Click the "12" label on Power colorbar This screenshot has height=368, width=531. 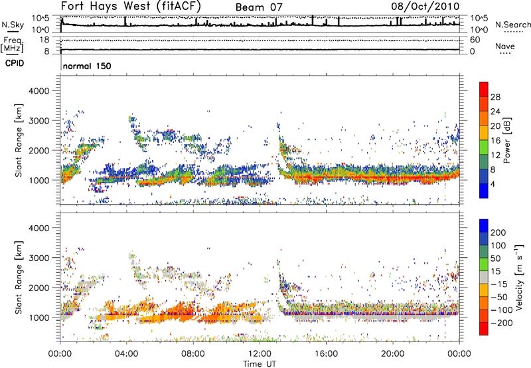click(x=495, y=155)
